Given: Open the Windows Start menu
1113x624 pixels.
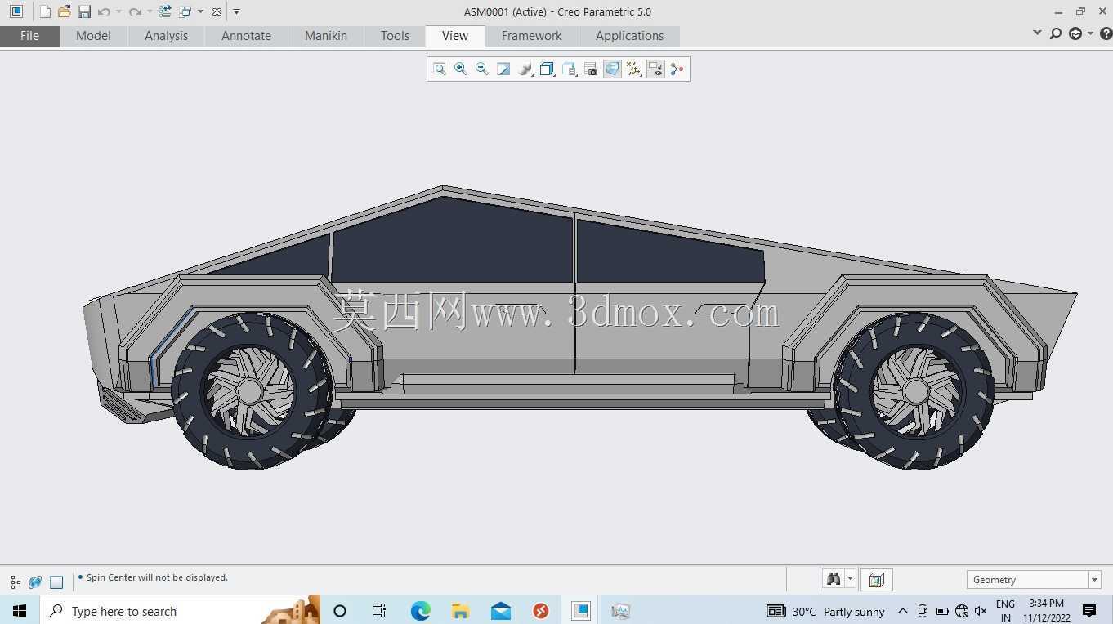Looking at the screenshot, I should pyautogui.click(x=20, y=611).
